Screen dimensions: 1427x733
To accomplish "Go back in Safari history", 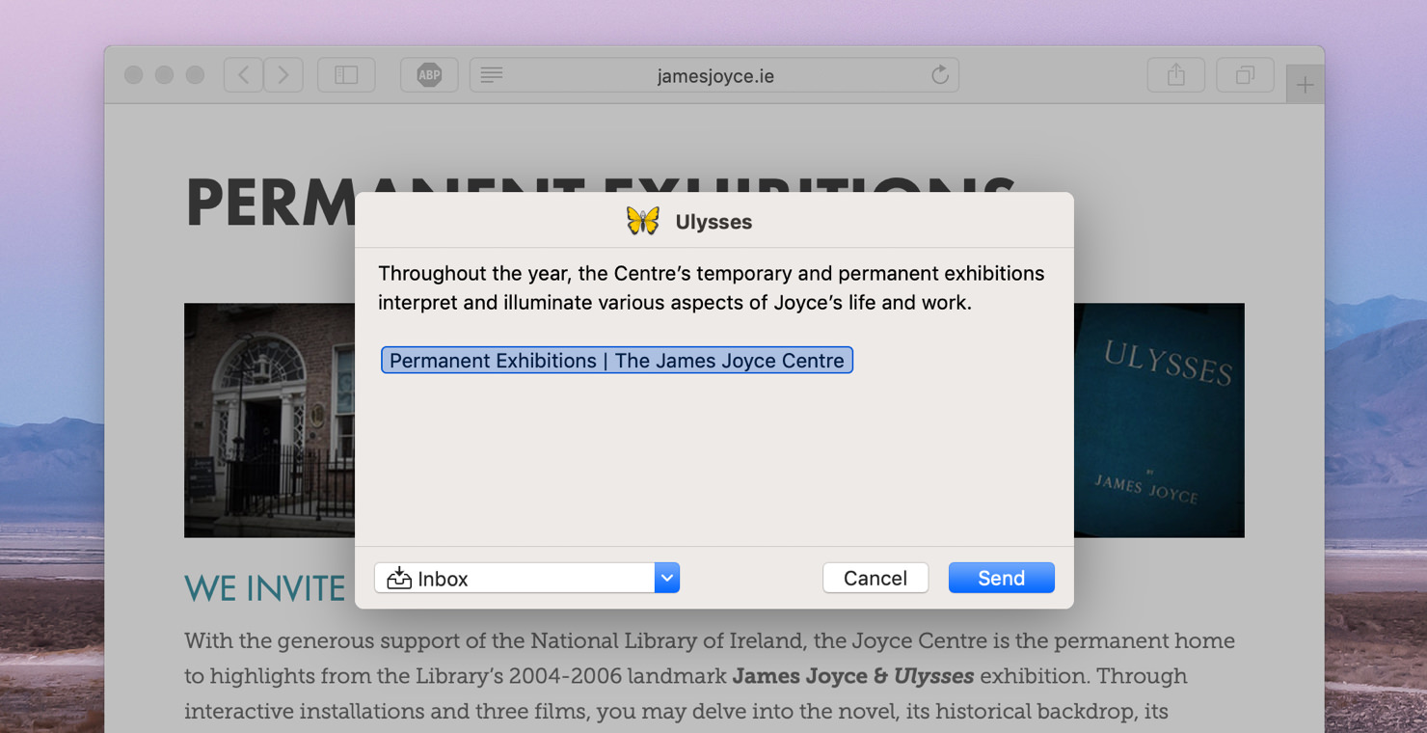I will point(244,75).
